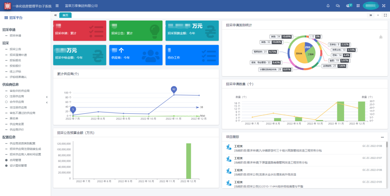390x196 pixels.
Task: Open project GC-ZC-2022-0107 row
Action: [304, 160]
